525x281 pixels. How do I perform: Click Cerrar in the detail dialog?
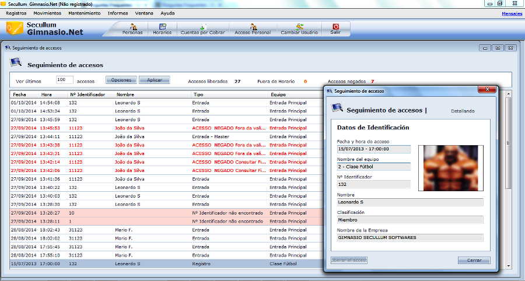point(474,260)
